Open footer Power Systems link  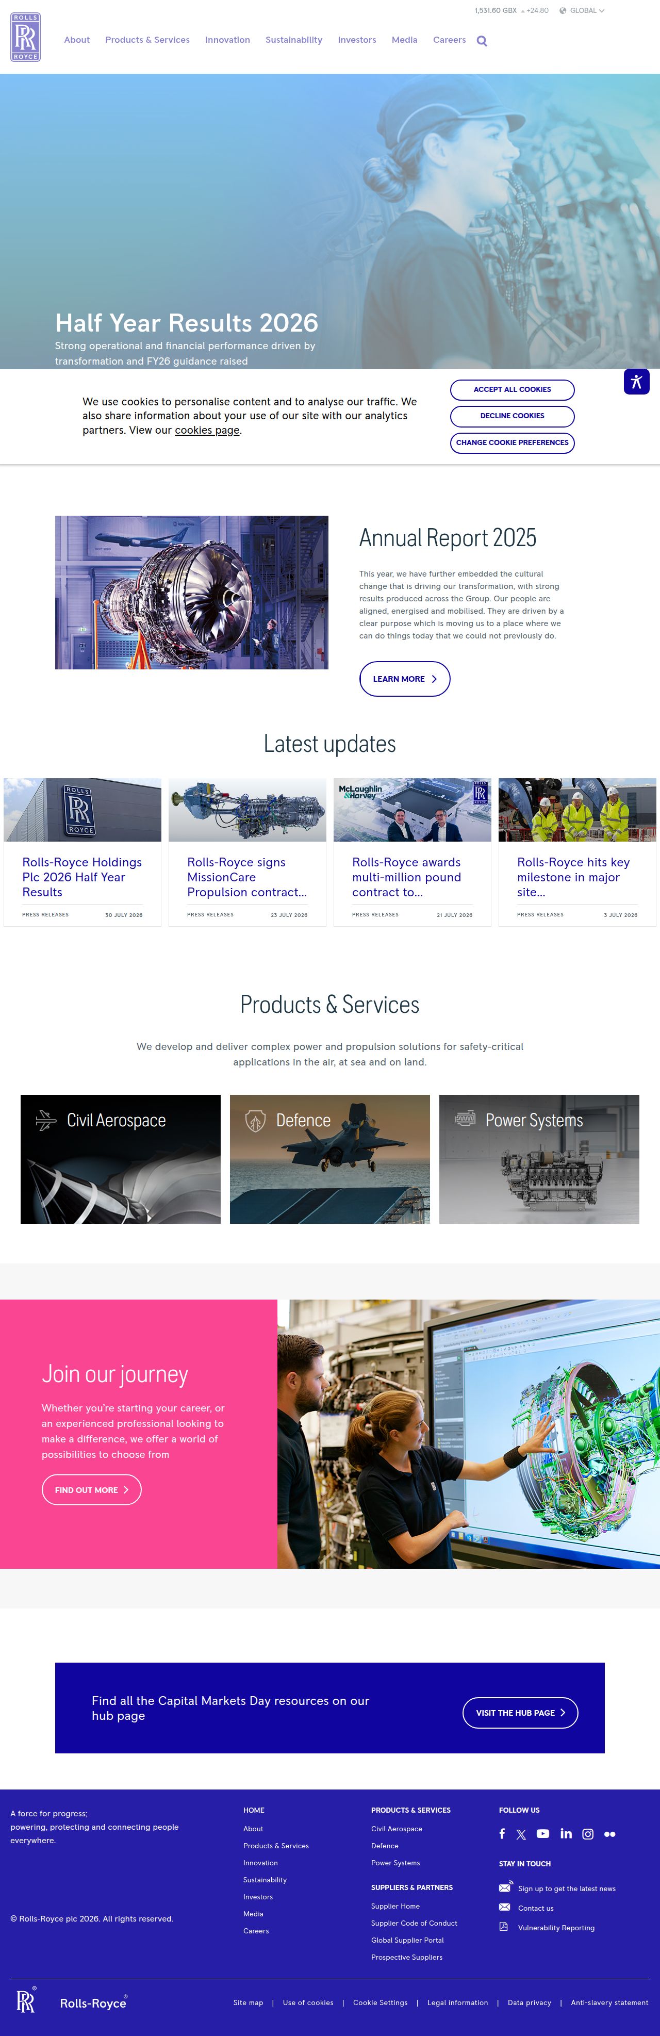(x=395, y=1863)
